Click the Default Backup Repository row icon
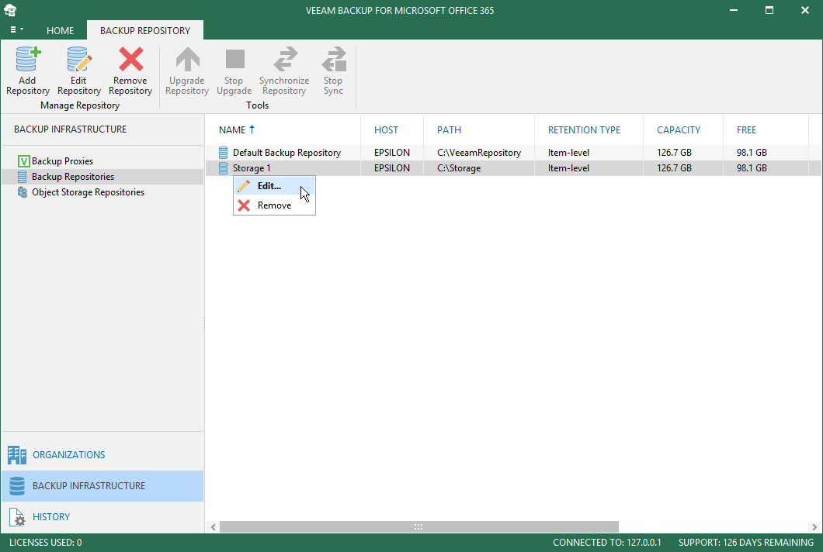This screenshot has height=552, width=823. 223,153
